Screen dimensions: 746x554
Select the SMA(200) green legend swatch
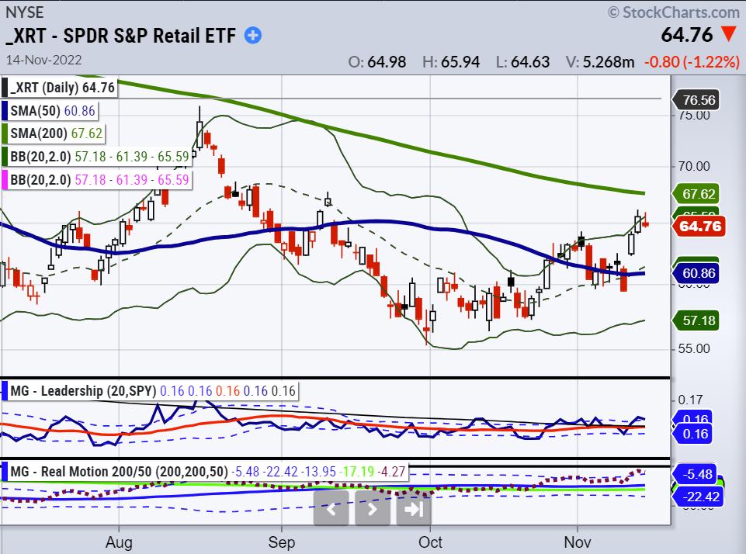click(5, 133)
